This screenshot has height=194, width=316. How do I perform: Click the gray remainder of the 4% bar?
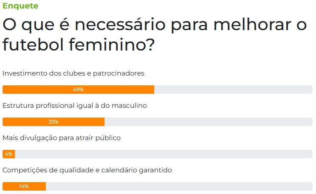coord(164,154)
